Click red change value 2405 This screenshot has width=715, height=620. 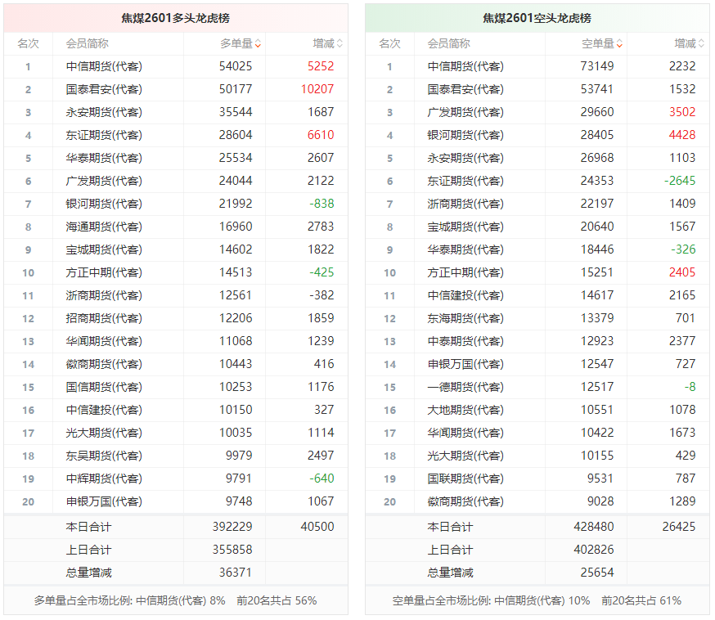click(x=682, y=272)
